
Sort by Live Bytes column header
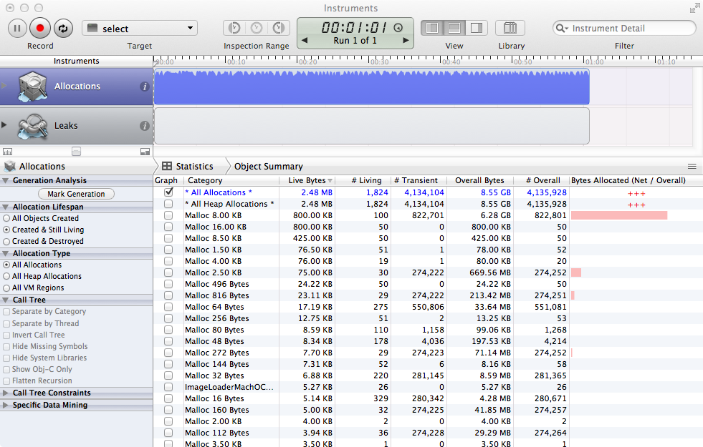pos(307,180)
